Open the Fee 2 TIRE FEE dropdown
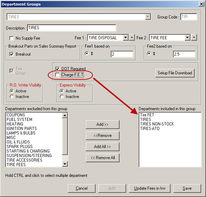This screenshot has width=206, height=197. coord(188,38)
